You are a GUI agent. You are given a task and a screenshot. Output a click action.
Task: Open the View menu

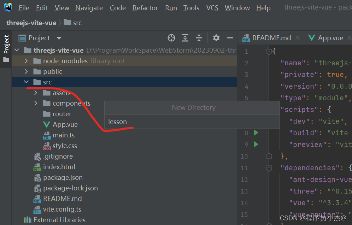tap(62, 8)
